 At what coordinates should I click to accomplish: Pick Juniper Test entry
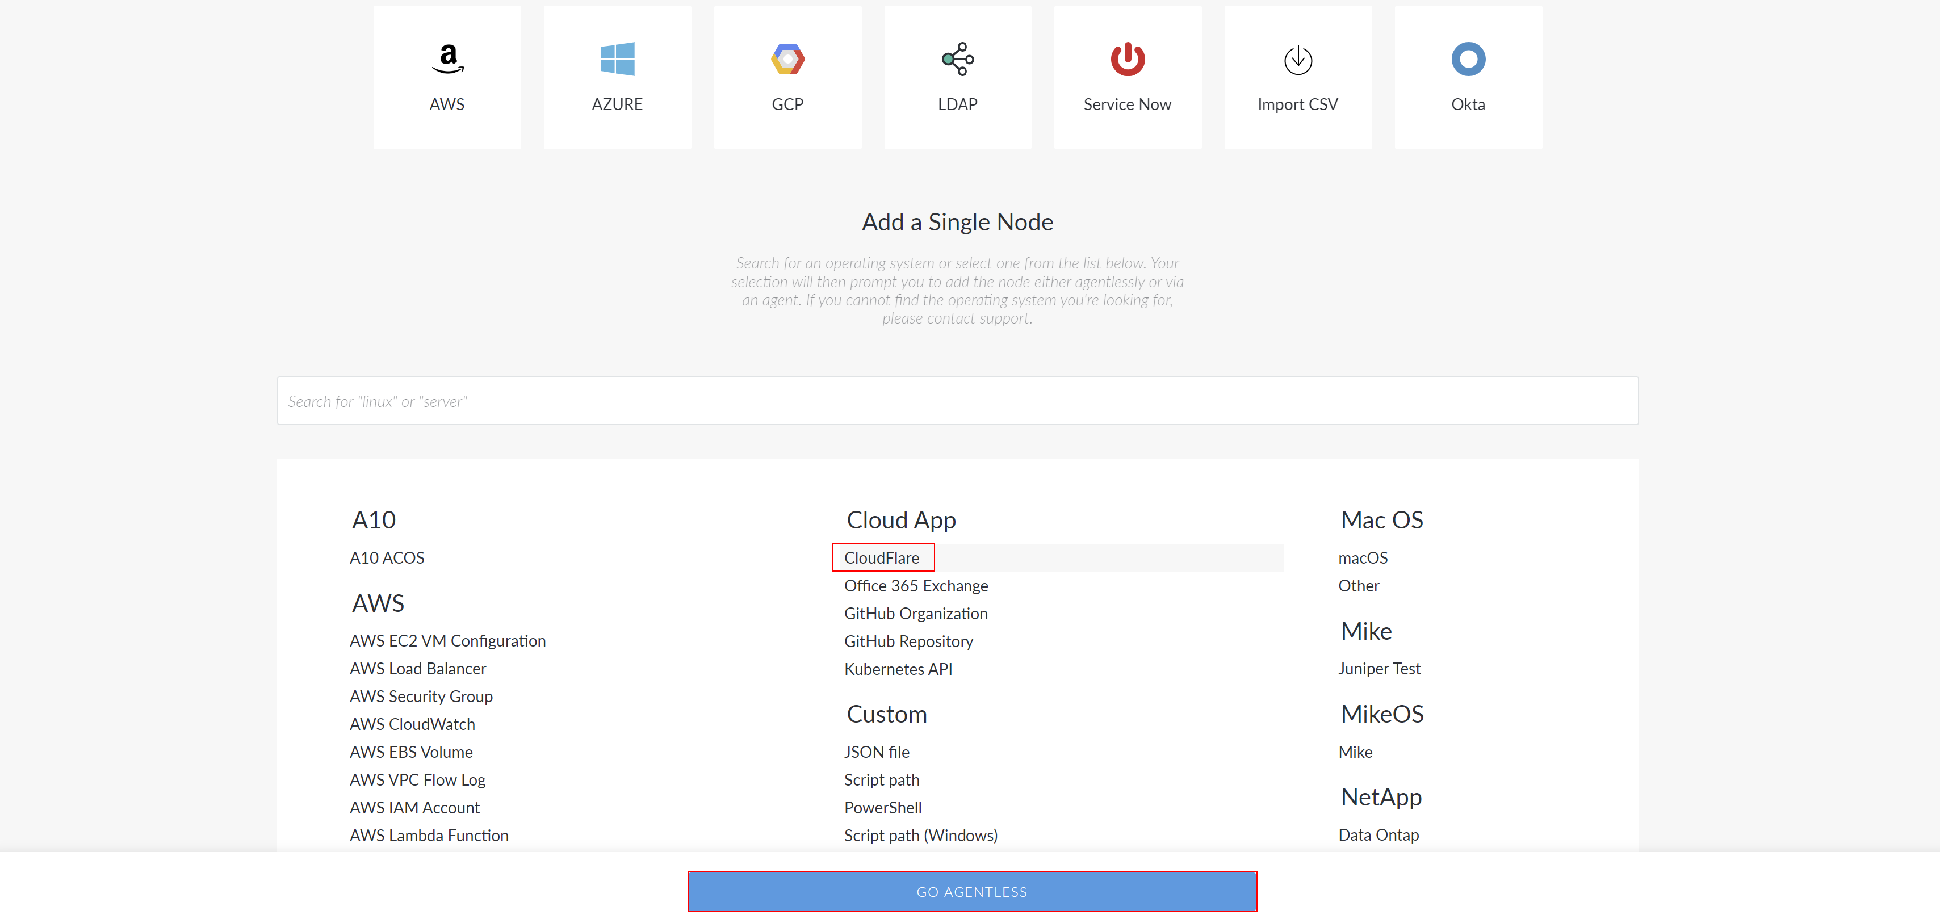click(x=1379, y=669)
